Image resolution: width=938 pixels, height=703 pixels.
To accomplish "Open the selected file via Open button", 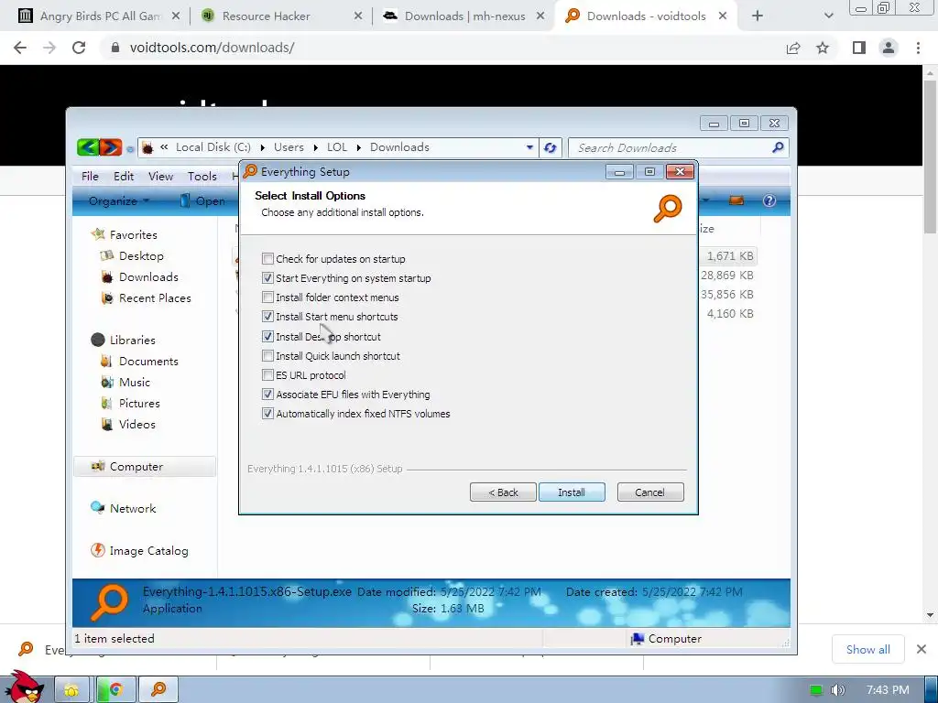I will (x=202, y=201).
